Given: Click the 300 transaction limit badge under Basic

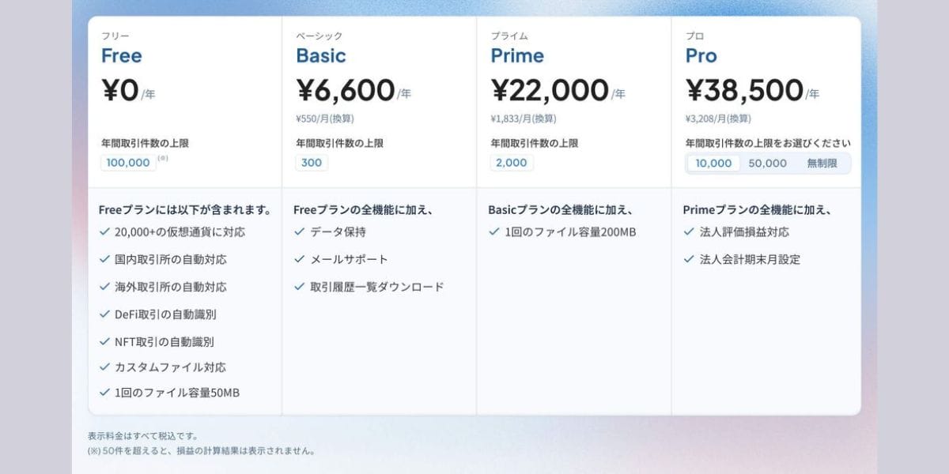Looking at the screenshot, I should [311, 162].
